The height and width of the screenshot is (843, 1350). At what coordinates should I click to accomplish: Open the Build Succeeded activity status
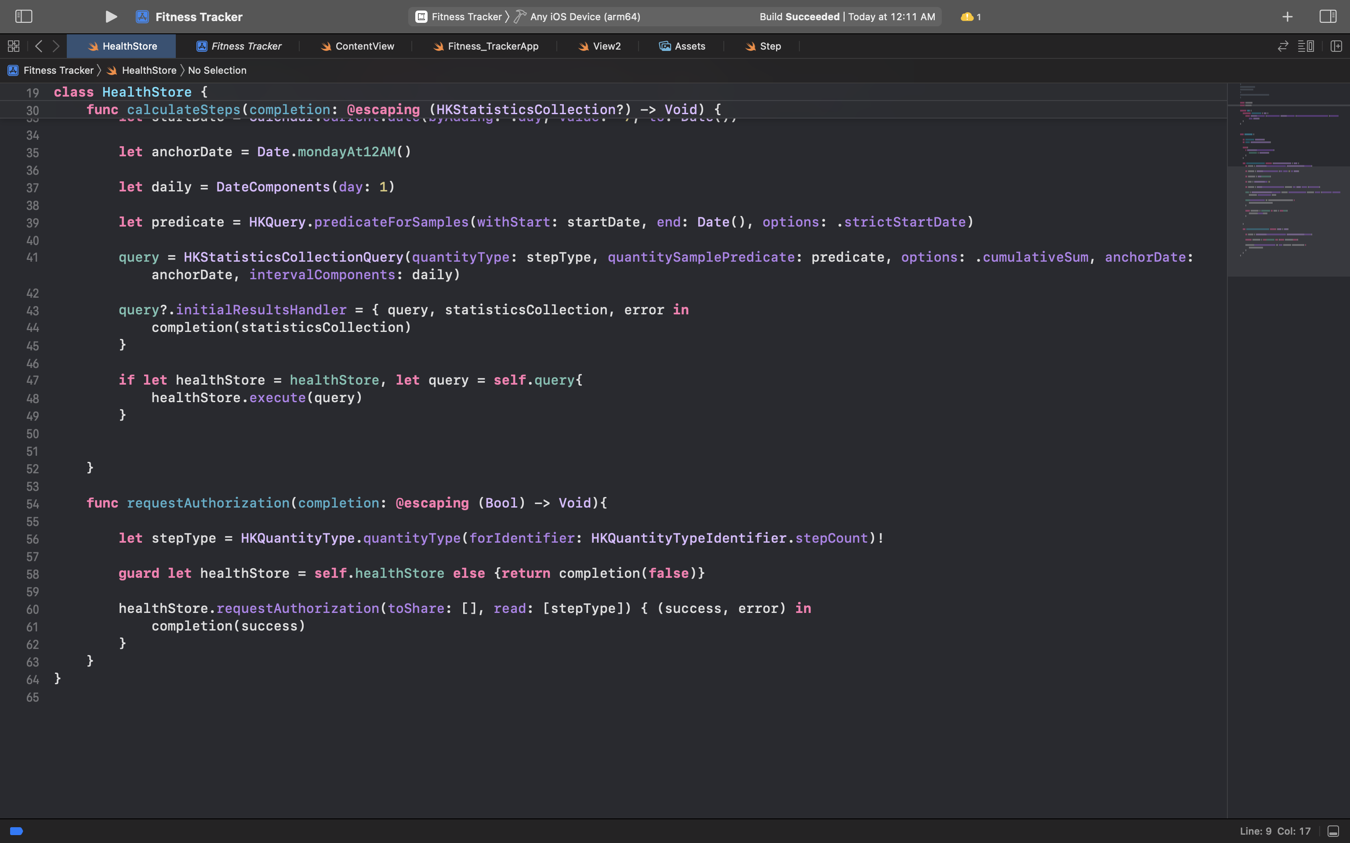pos(847,17)
